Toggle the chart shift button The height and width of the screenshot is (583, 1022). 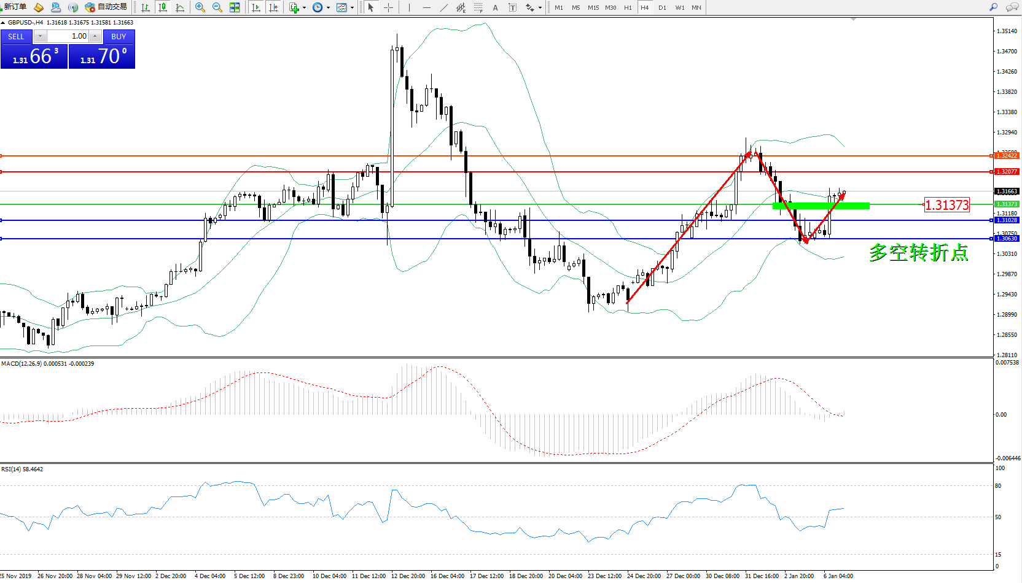[273, 7]
